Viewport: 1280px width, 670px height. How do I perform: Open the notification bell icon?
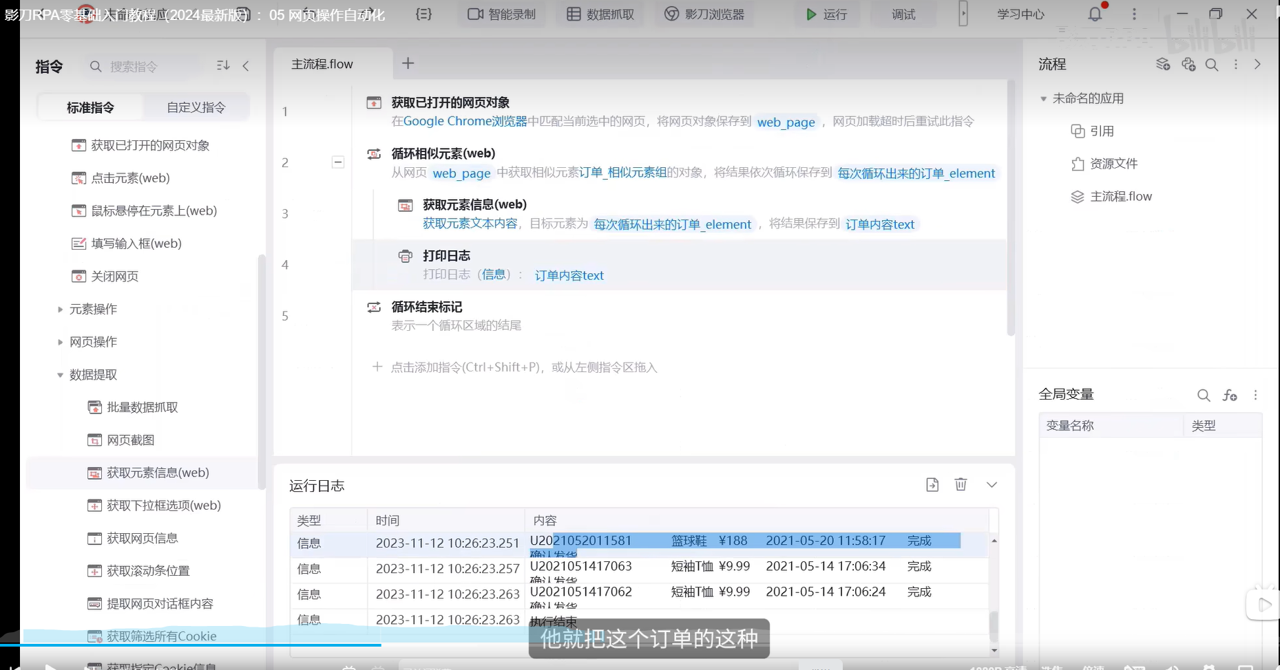[1094, 14]
